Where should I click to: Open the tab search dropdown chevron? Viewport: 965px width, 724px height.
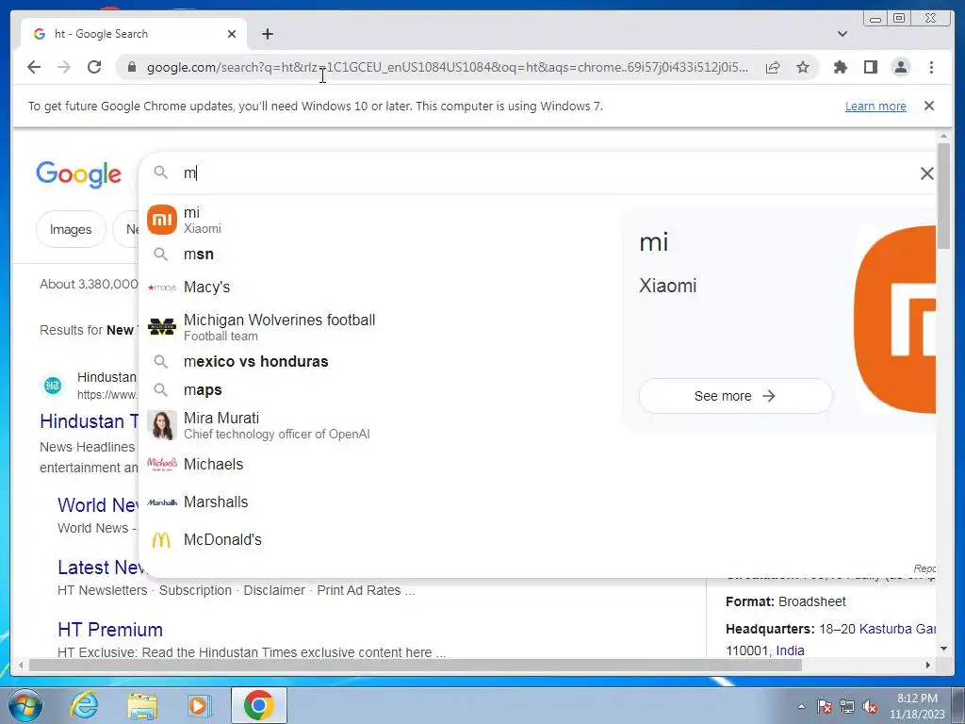(842, 34)
